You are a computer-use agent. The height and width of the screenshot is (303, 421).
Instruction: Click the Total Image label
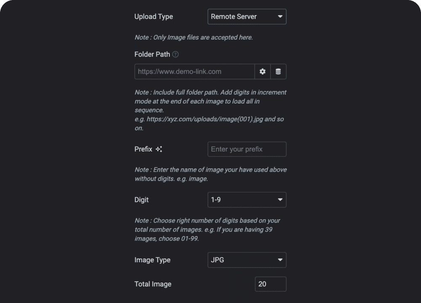pyautogui.click(x=153, y=284)
